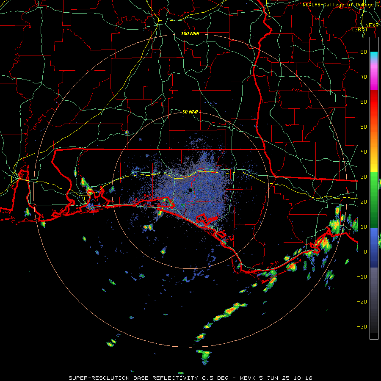Viewport: 381px width, 381px height.
Task: Click the 20 value on the dBZ scale
Action: point(364,202)
